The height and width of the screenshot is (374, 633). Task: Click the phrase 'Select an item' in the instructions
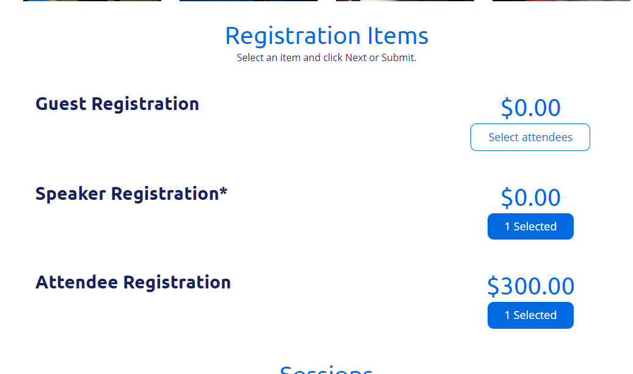[268, 58]
